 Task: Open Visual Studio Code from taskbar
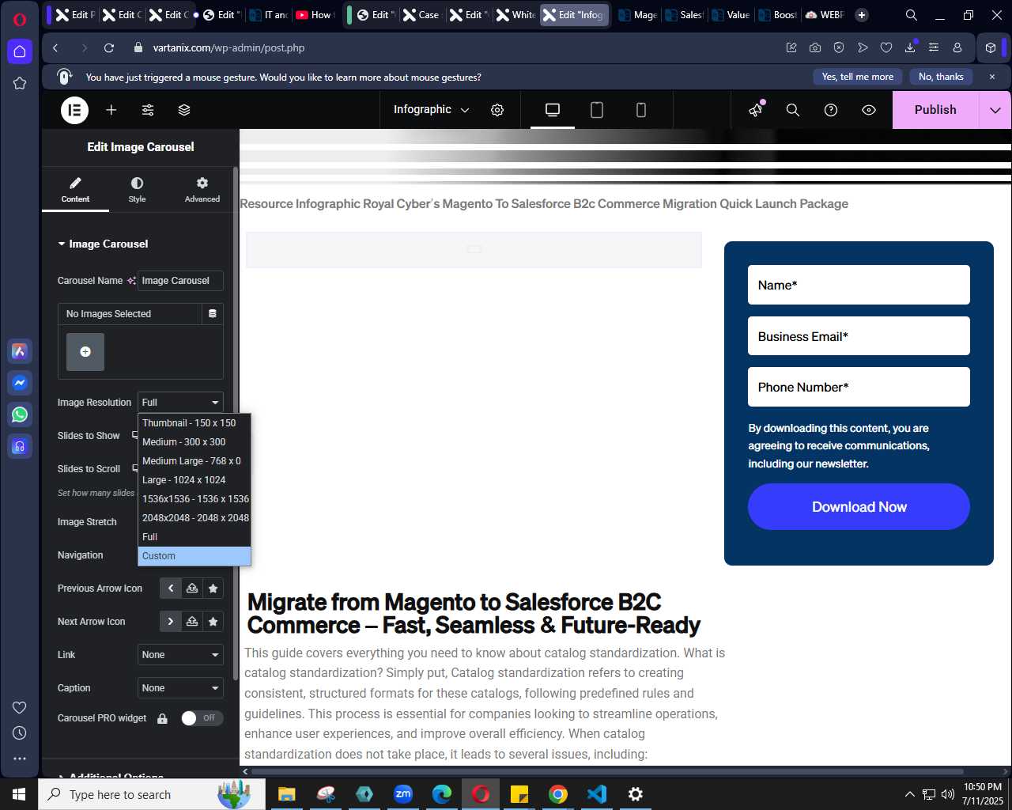click(597, 794)
